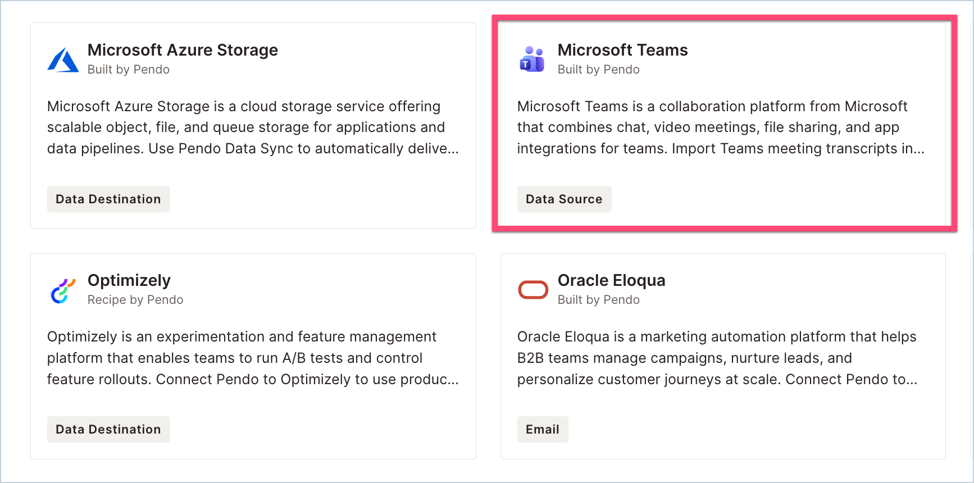The height and width of the screenshot is (483, 974).
Task: Click the Optimizely logo icon
Action: pyautogui.click(x=63, y=291)
